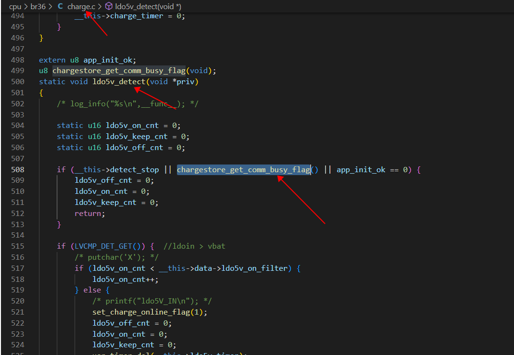The width and height of the screenshot is (514, 355).
Task: Click the else keyword on line 519
Action: 92,290
